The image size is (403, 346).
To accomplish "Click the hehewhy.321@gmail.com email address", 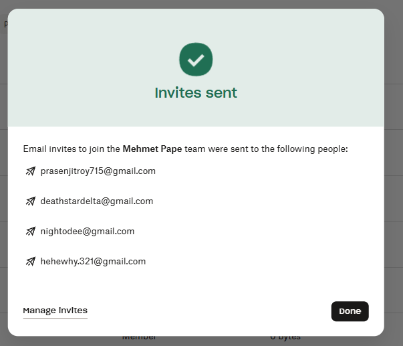I will [93, 262].
